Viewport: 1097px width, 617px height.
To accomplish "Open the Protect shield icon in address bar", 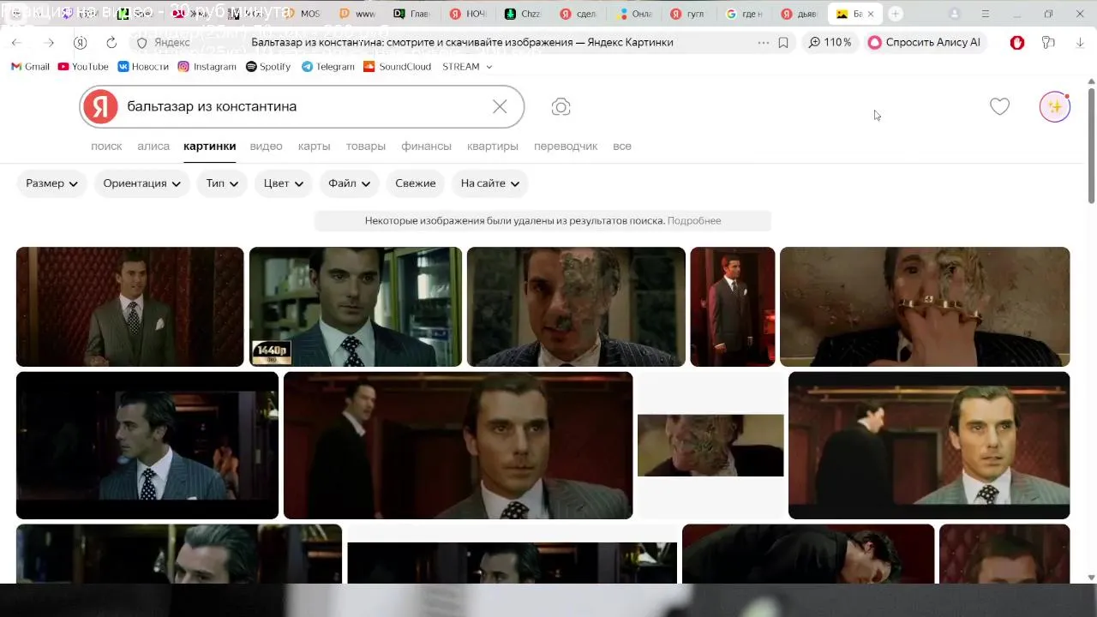I will 142,43.
